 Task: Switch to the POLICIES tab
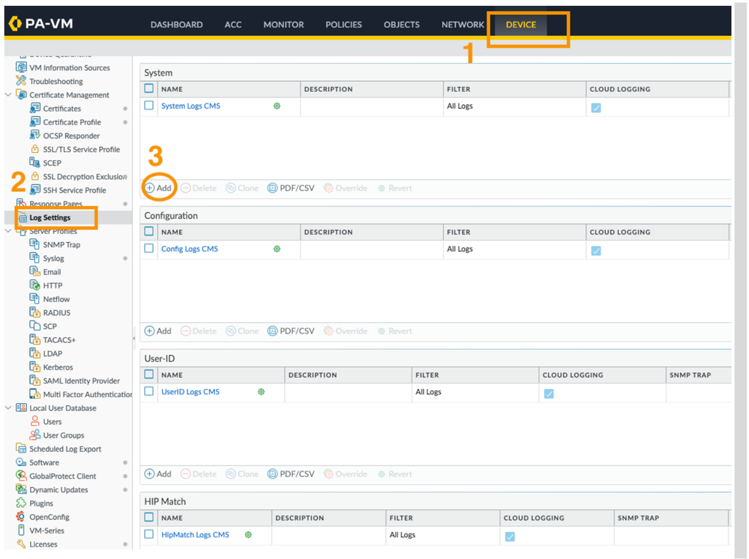343,25
